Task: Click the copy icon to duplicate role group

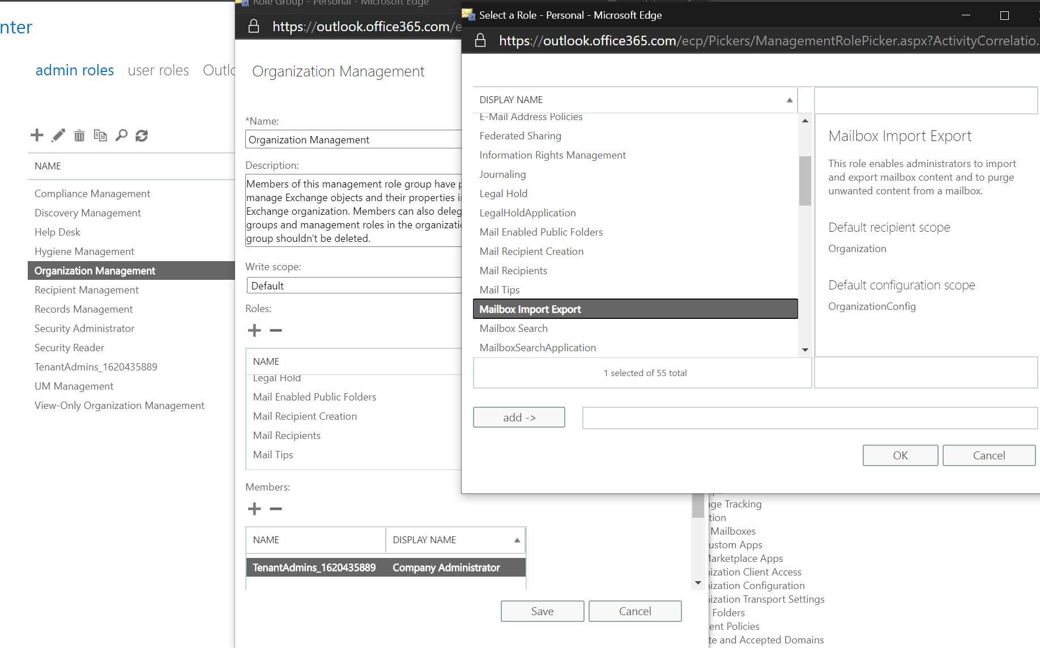Action: tap(100, 135)
